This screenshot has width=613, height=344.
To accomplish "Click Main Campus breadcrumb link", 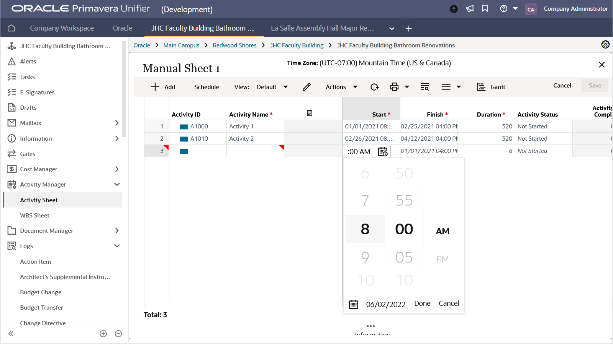I will tap(181, 45).
